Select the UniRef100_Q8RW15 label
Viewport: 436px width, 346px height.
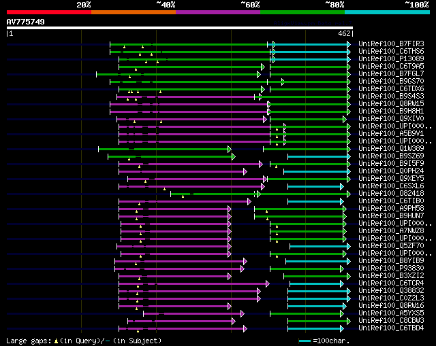pos(391,104)
